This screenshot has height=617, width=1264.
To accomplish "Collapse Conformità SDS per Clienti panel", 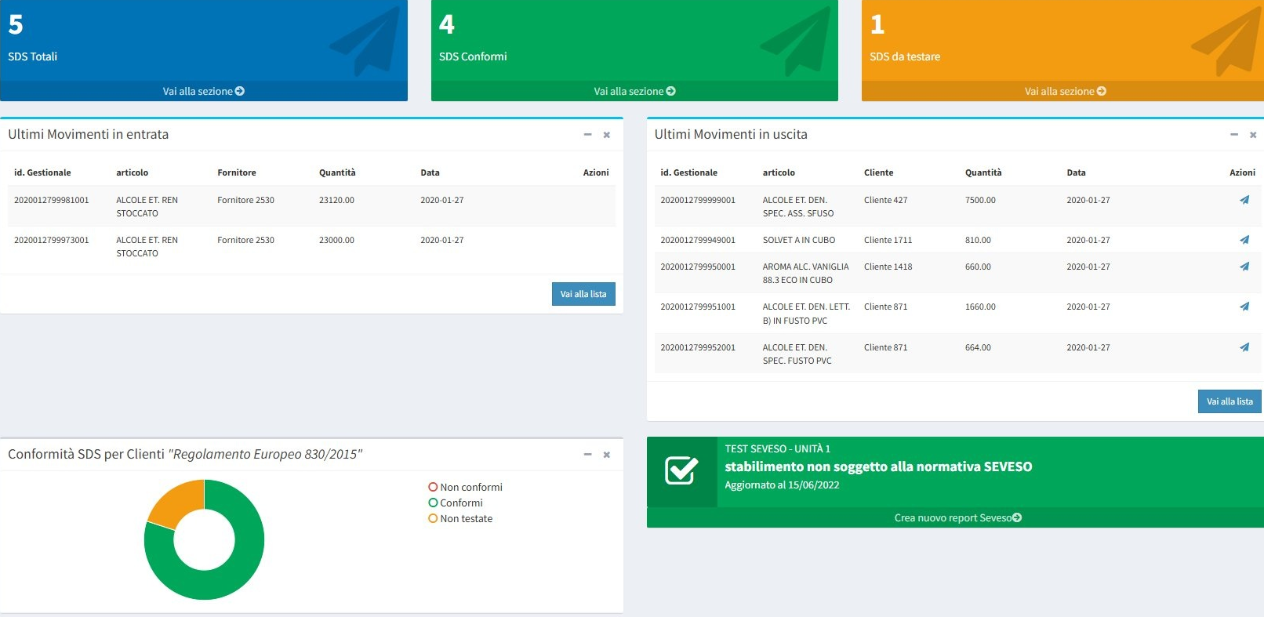I will click(587, 455).
